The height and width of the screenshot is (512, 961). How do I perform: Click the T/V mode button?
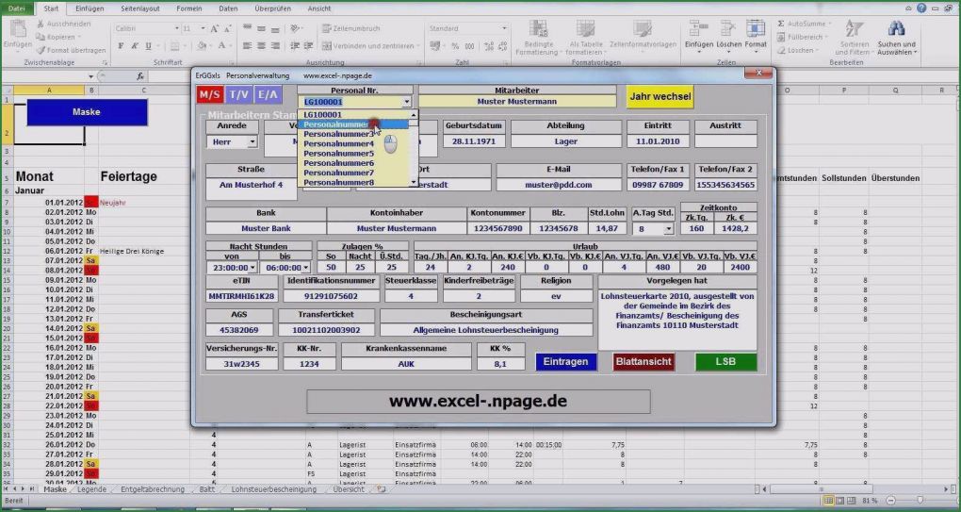pos(239,94)
